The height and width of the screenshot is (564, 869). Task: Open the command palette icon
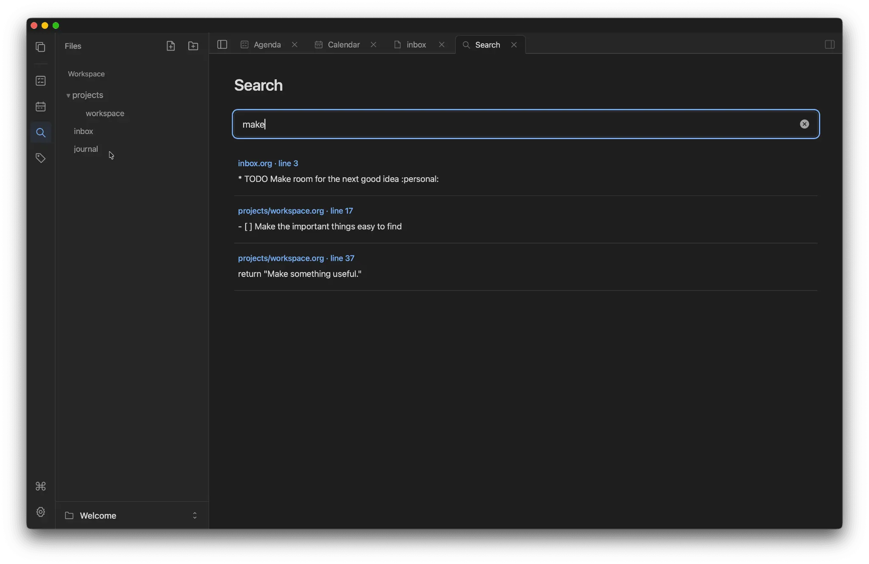coord(41,486)
